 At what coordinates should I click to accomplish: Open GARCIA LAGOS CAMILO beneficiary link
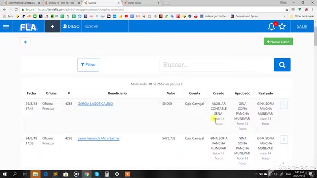point(95,103)
